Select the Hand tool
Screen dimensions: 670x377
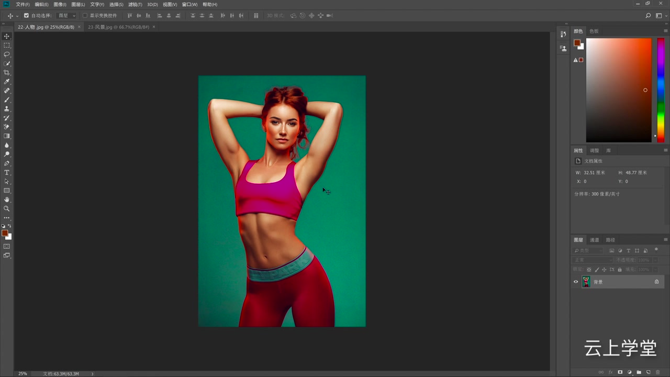(x=7, y=199)
